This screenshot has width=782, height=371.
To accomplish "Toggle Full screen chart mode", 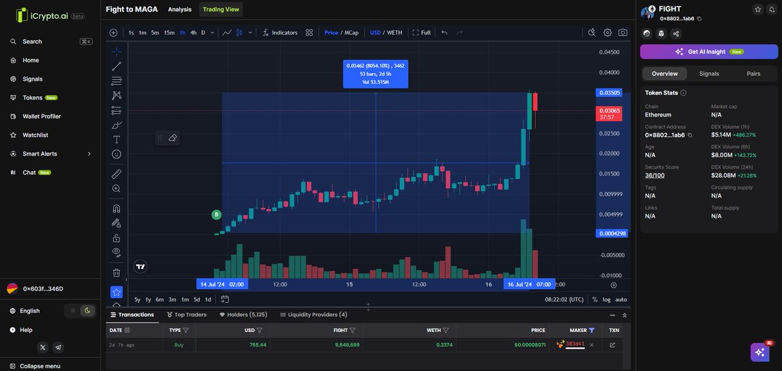I will click(422, 33).
